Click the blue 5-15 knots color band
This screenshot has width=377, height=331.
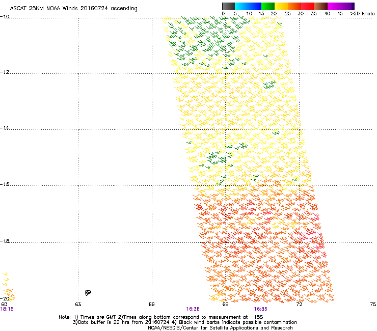(248, 6)
